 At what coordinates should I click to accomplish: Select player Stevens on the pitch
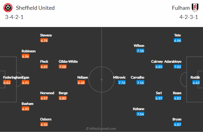tap(46, 35)
